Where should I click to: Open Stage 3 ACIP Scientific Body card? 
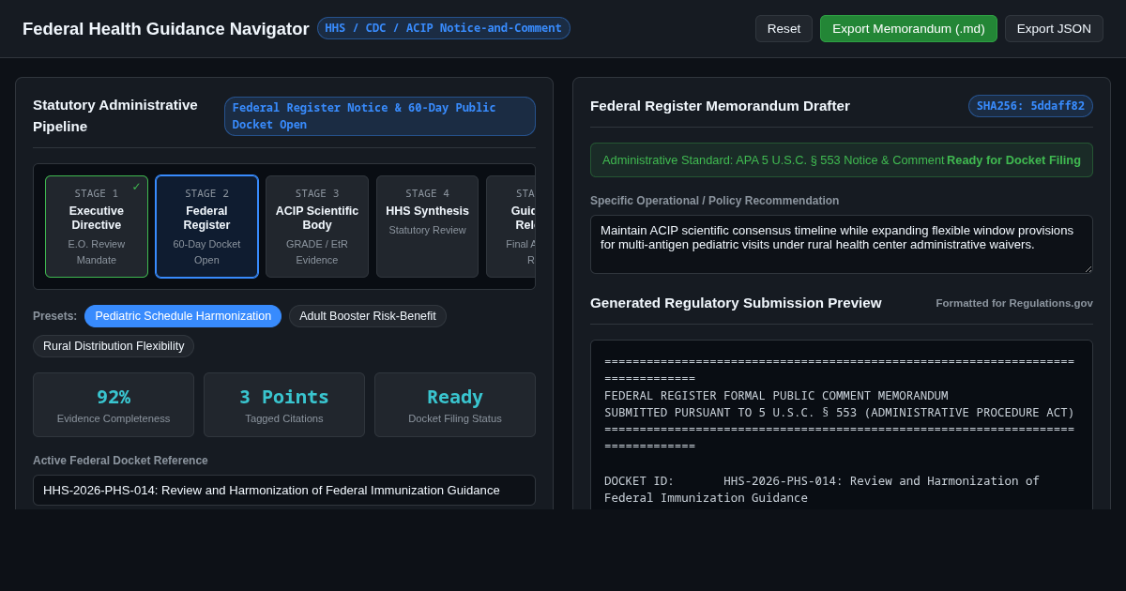pyautogui.click(x=317, y=227)
